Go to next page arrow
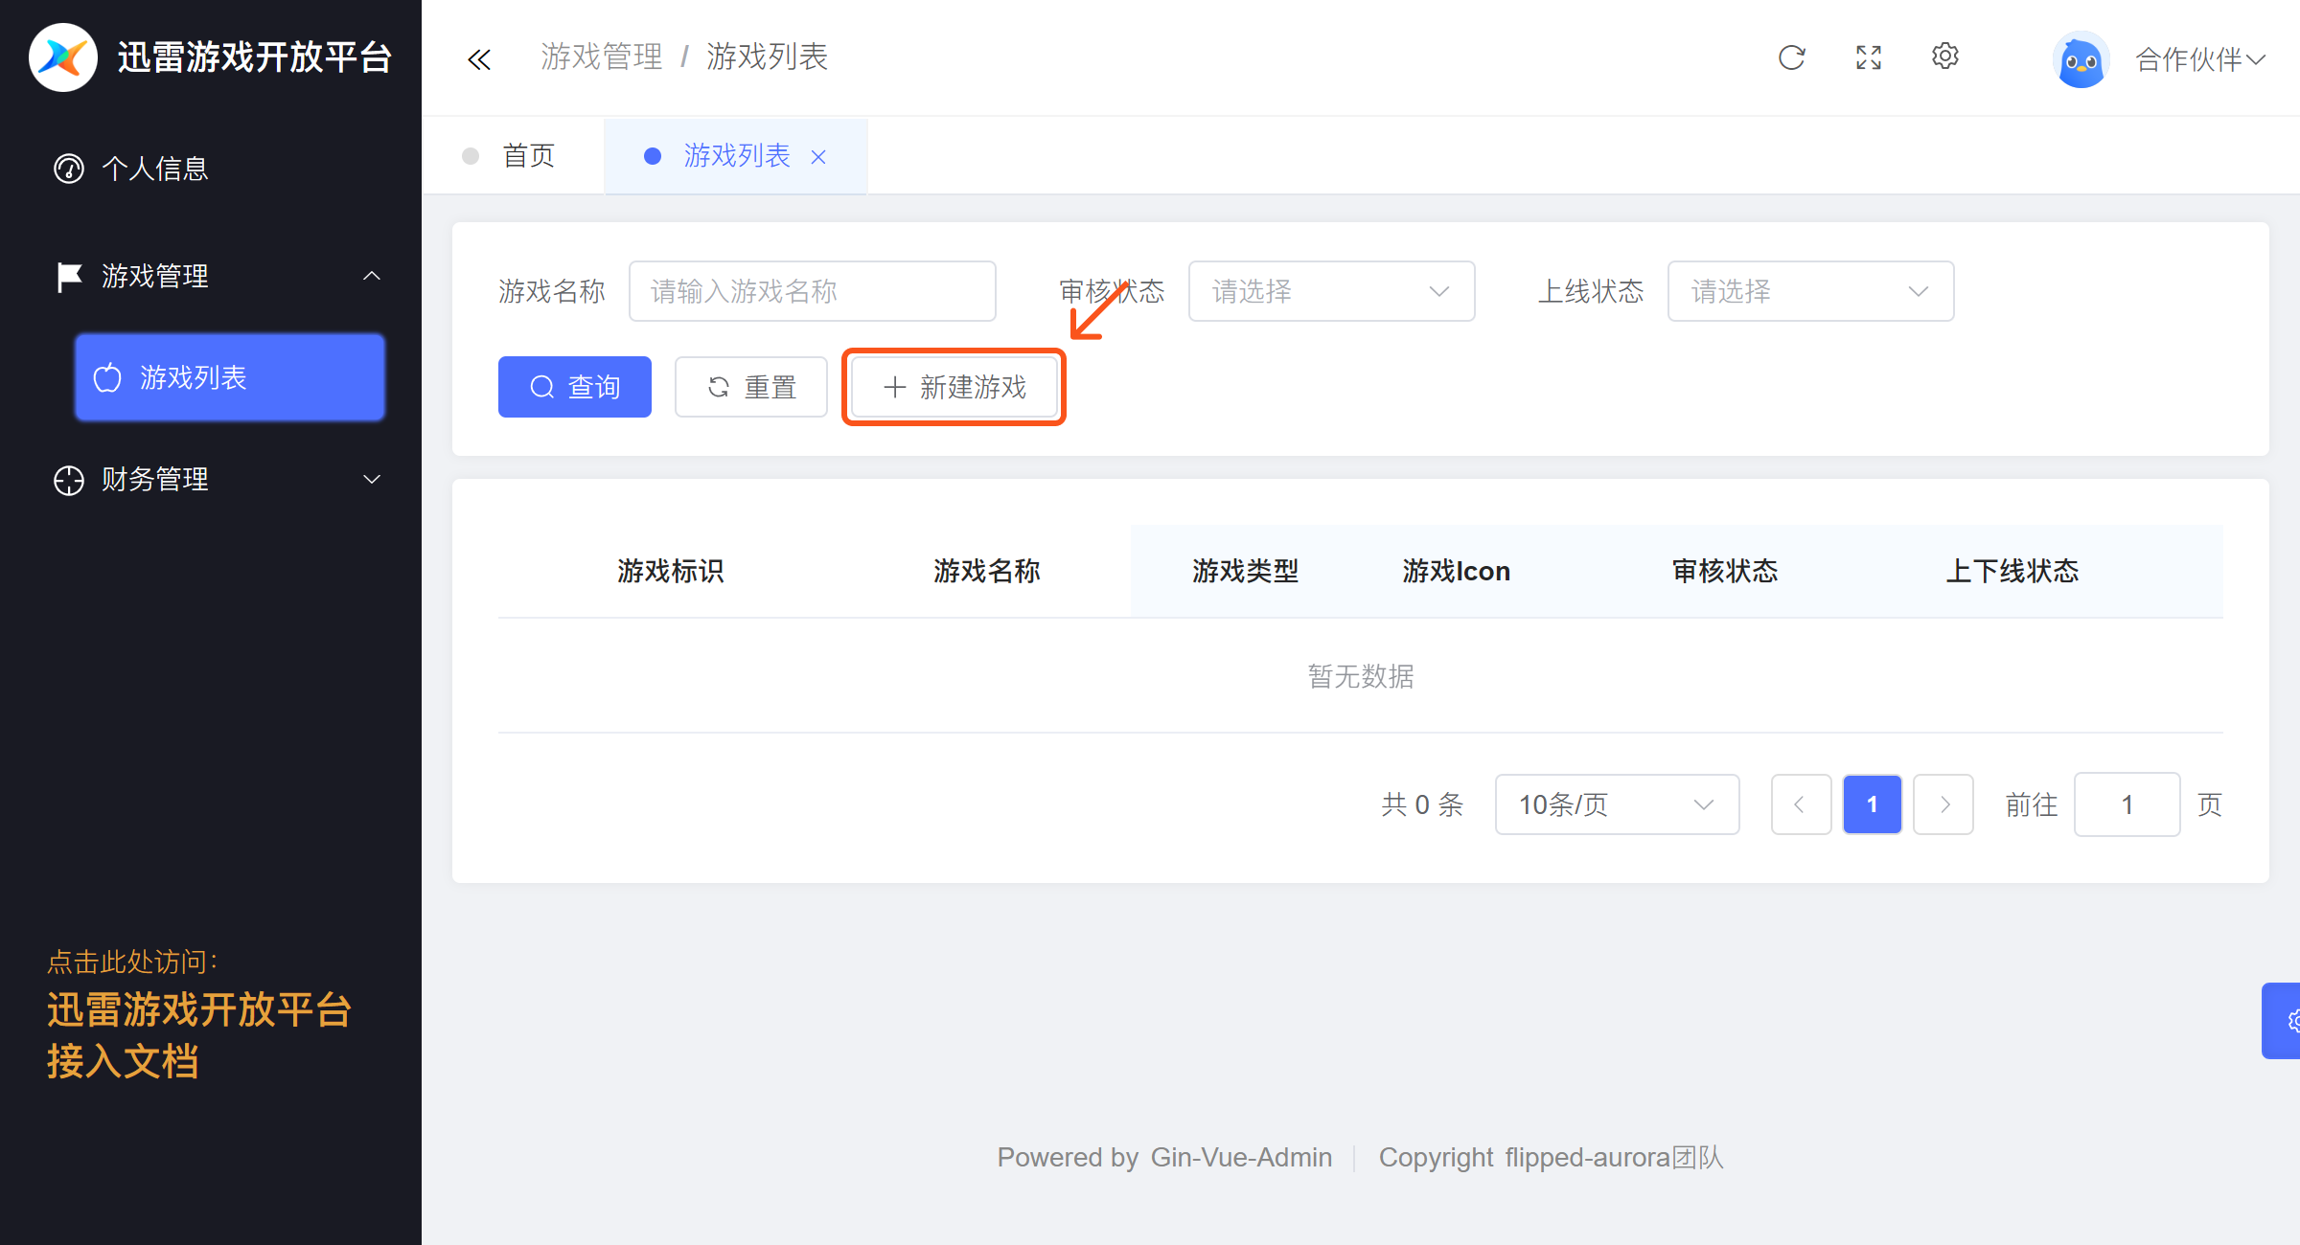The image size is (2300, 1245). 1943,804
